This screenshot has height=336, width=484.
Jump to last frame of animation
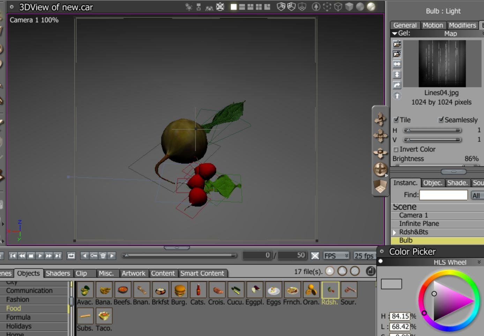[58, 256]
